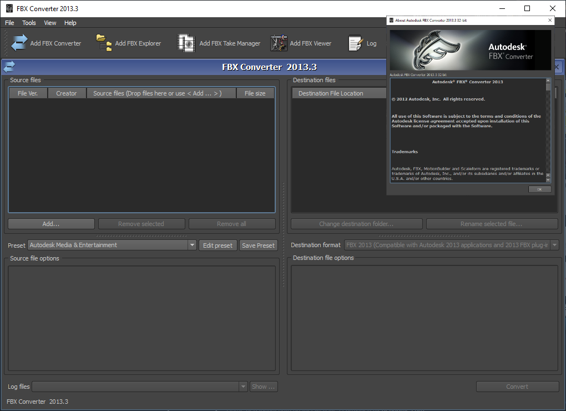Open the File menu
Viewport: 566px width, 411px height.
point(9,23)
